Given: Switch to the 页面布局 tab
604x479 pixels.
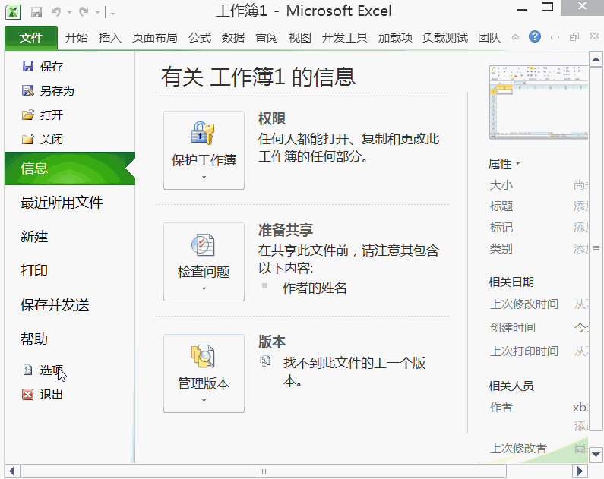Looking at the screenshot, I should [x=154, y=38].
